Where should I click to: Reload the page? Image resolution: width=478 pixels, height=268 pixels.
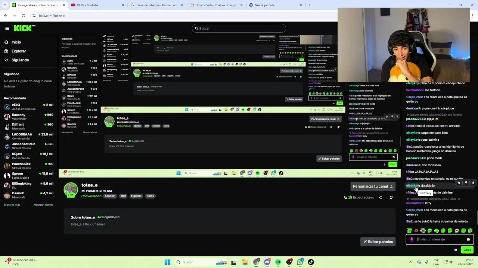pos(23,16)
